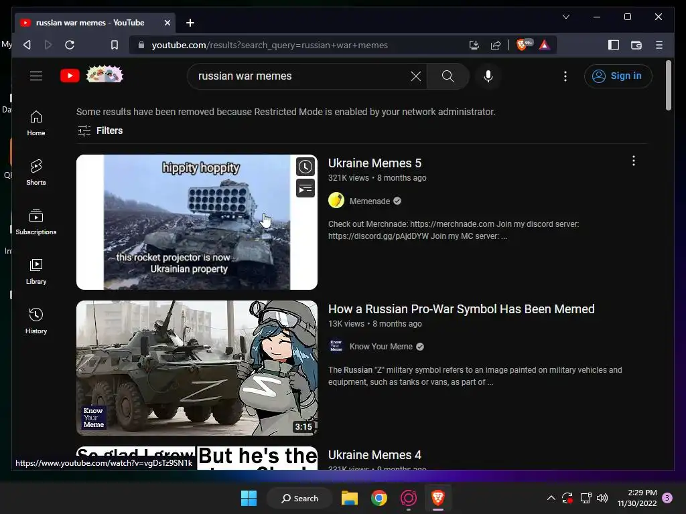
Task: Launch Google Chrome from taskbar
Action: pos(379,498)
